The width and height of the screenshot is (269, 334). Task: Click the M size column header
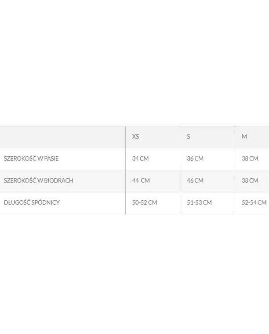244,136
